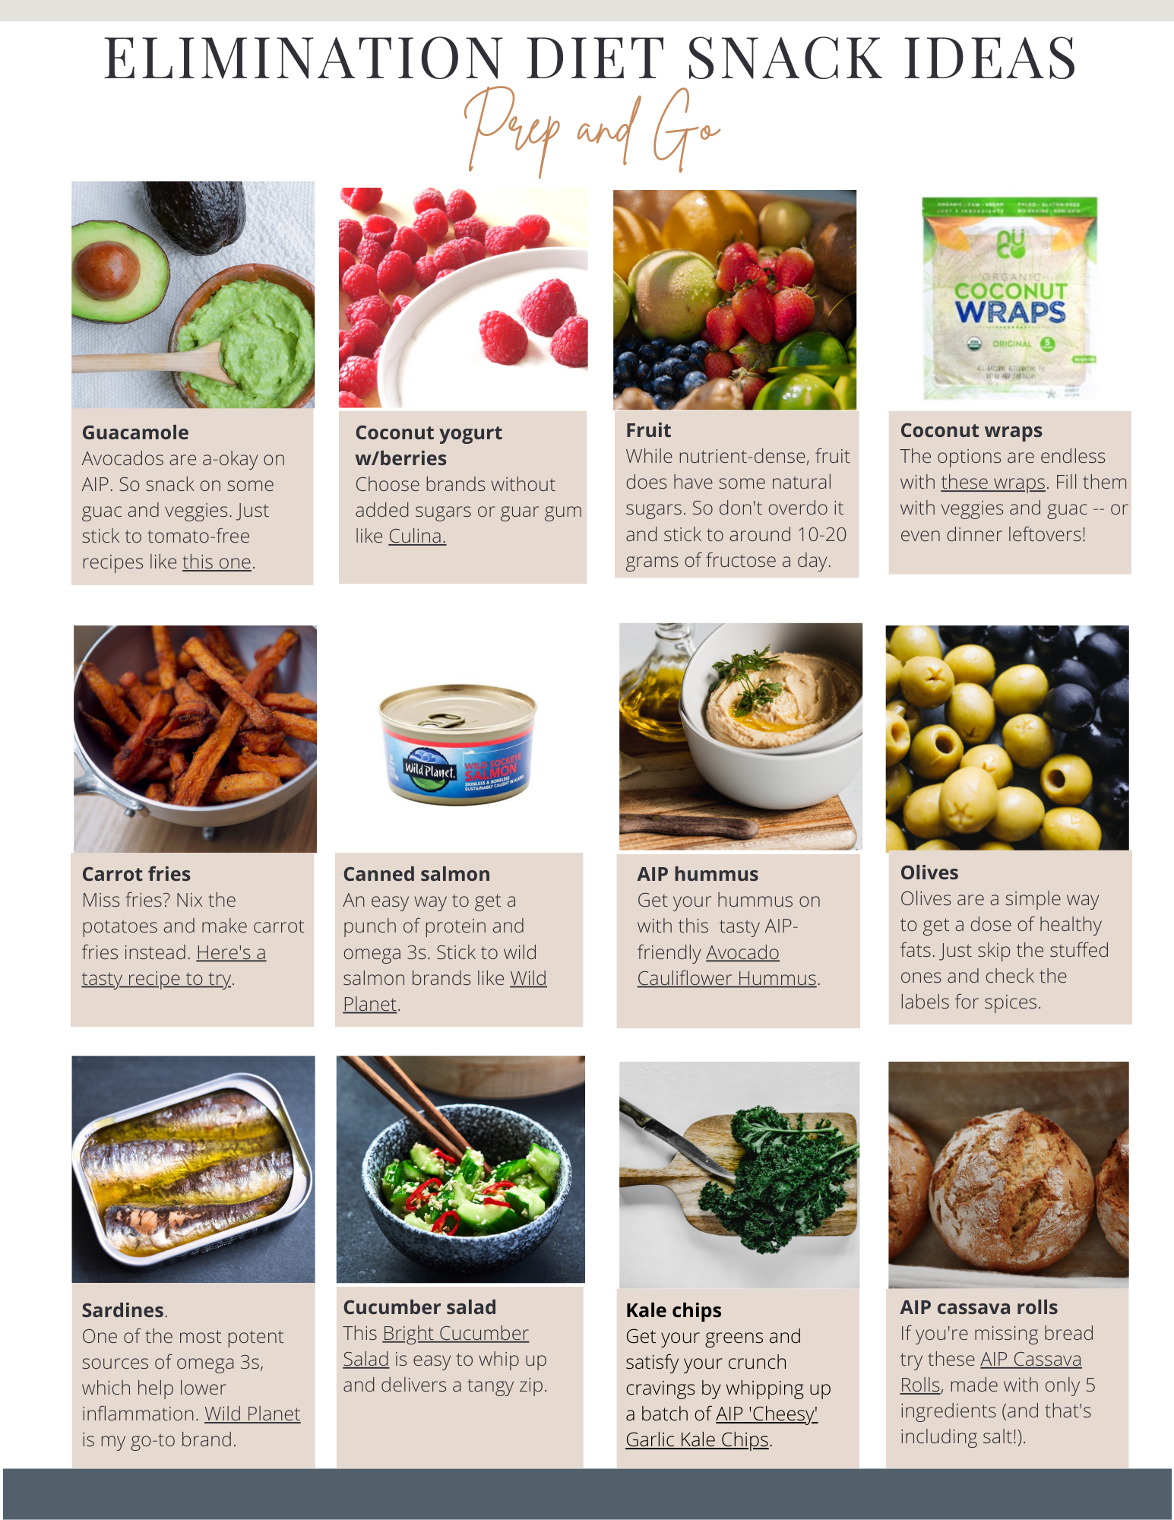
Task: Open the 'these wraps' coconut wraps link
Action: (993, 483)
